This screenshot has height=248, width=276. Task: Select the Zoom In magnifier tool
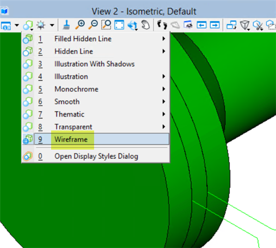click(80, 25)
